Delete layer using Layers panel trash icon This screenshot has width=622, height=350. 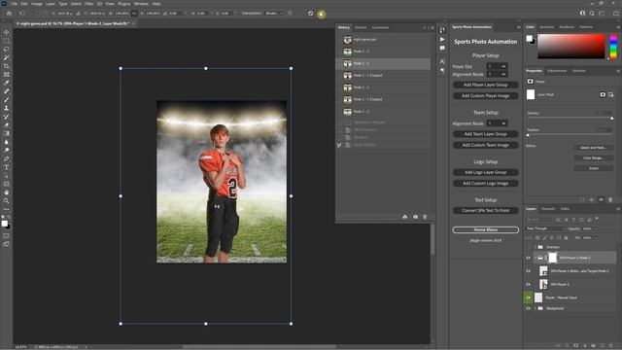(x=611, y=346)
